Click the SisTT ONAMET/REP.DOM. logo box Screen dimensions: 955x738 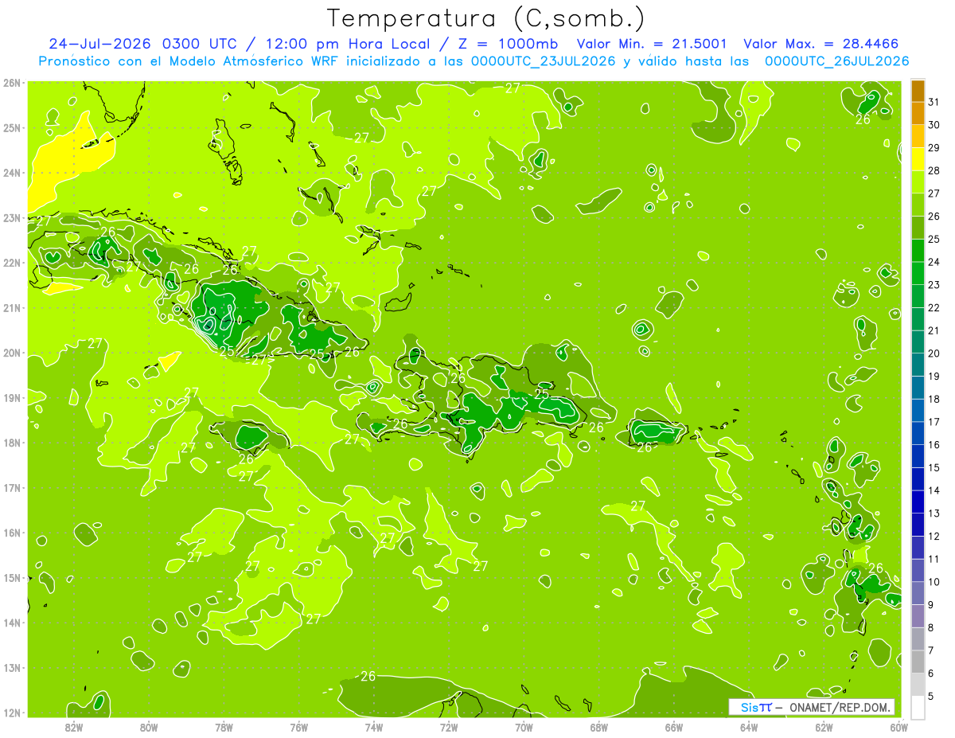812,707
